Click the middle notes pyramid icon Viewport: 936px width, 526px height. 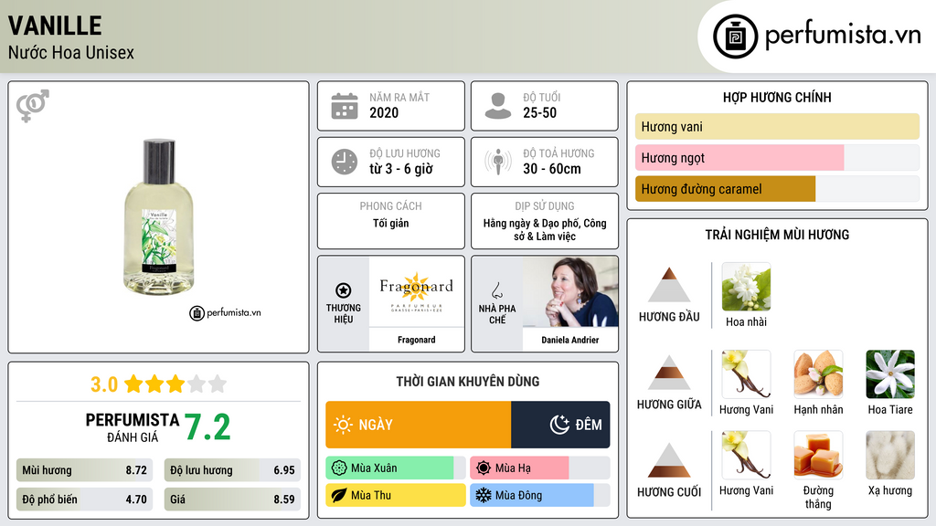point(669,373)
